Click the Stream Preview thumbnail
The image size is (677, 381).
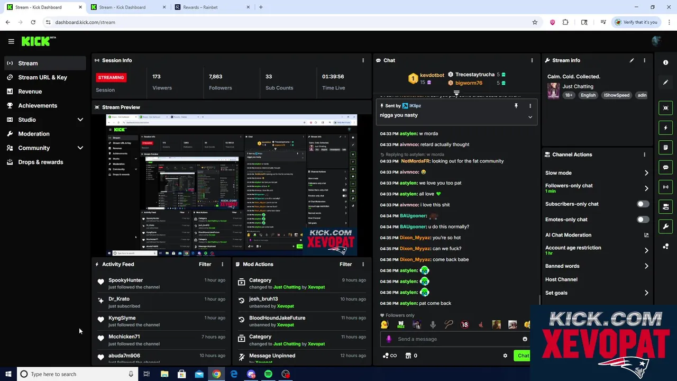(x=232, y=185)
